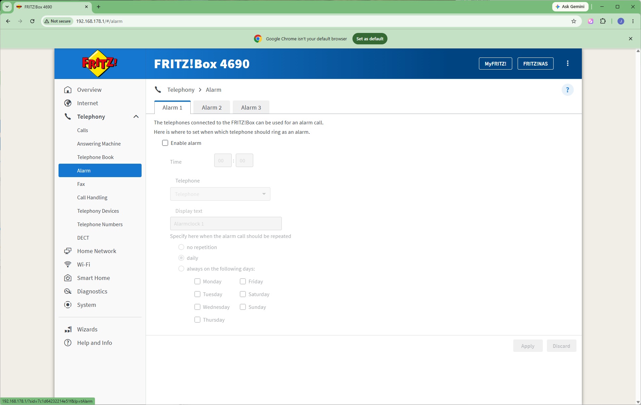Open Calls in the Telephony menu
The image size is (641, 405).
83,130
